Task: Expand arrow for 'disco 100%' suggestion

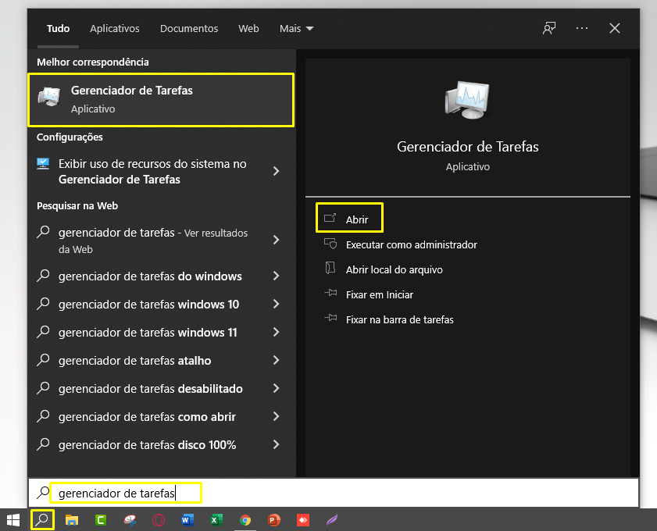Action: coord(276,444)
